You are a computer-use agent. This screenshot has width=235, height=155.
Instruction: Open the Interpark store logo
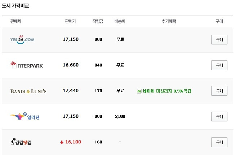(x=27, y=65)
